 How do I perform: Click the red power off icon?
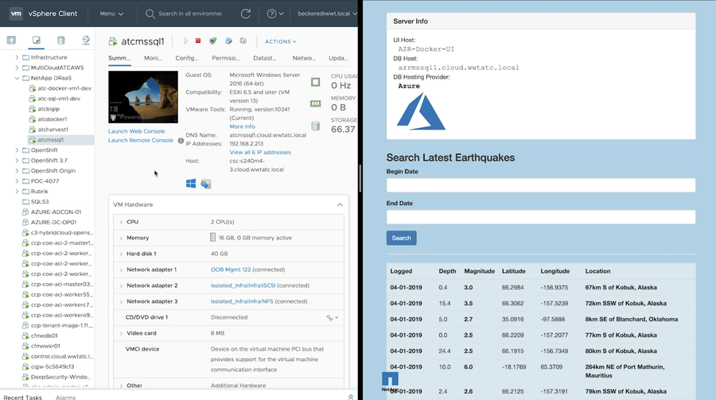point(198,41)
